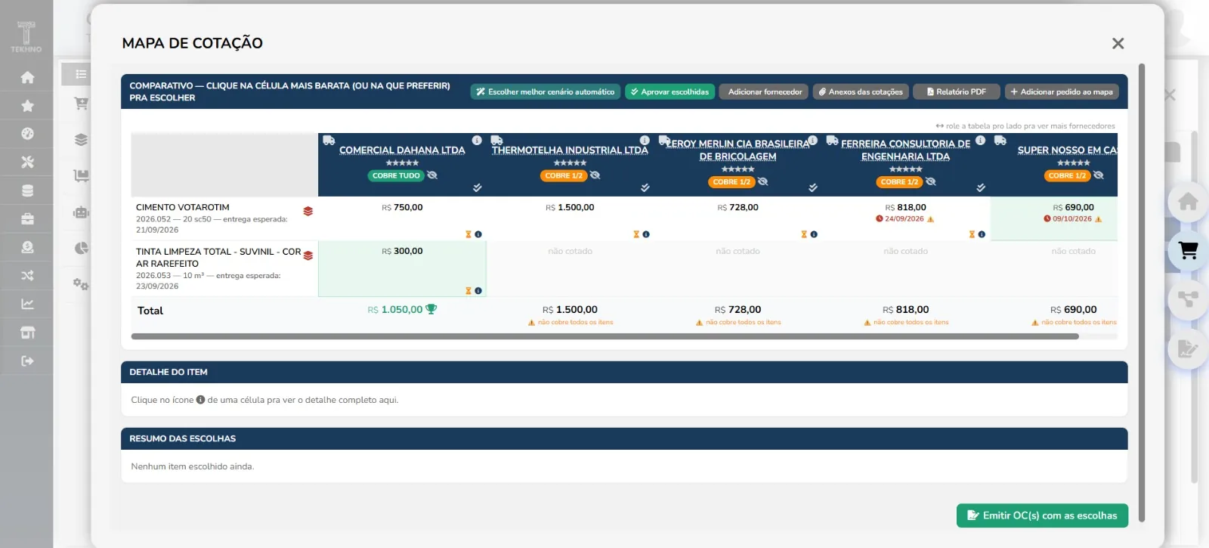Click 'Adicionar fornecedor' button
This screenshot has height=548, width=1209.
764,91
